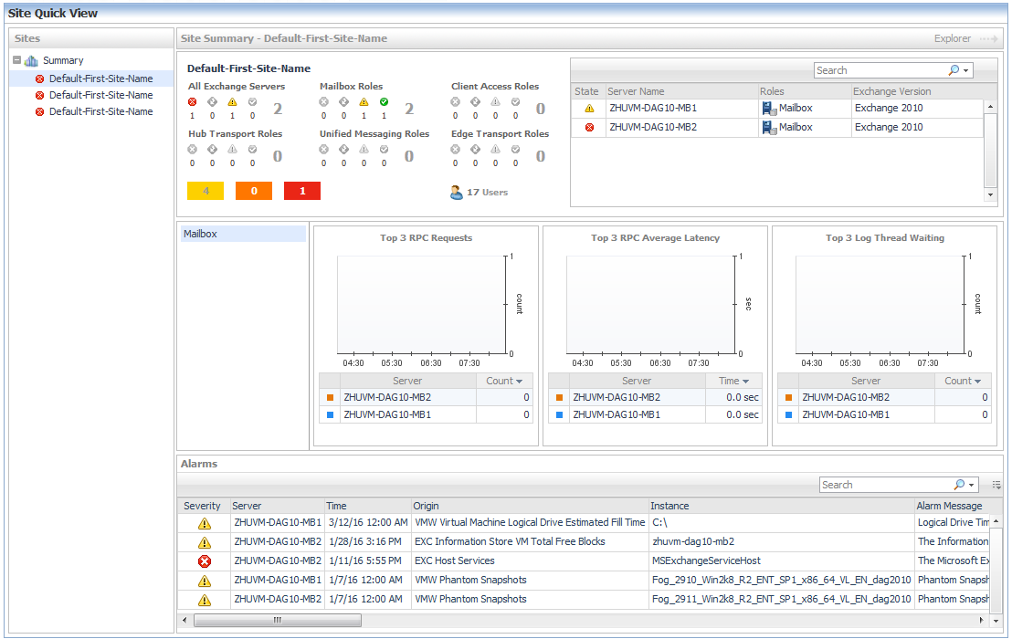Click the warning state icon for ZHUVM-DAG10-MB1
This screenshot has height=639, width=1012.
589,109
